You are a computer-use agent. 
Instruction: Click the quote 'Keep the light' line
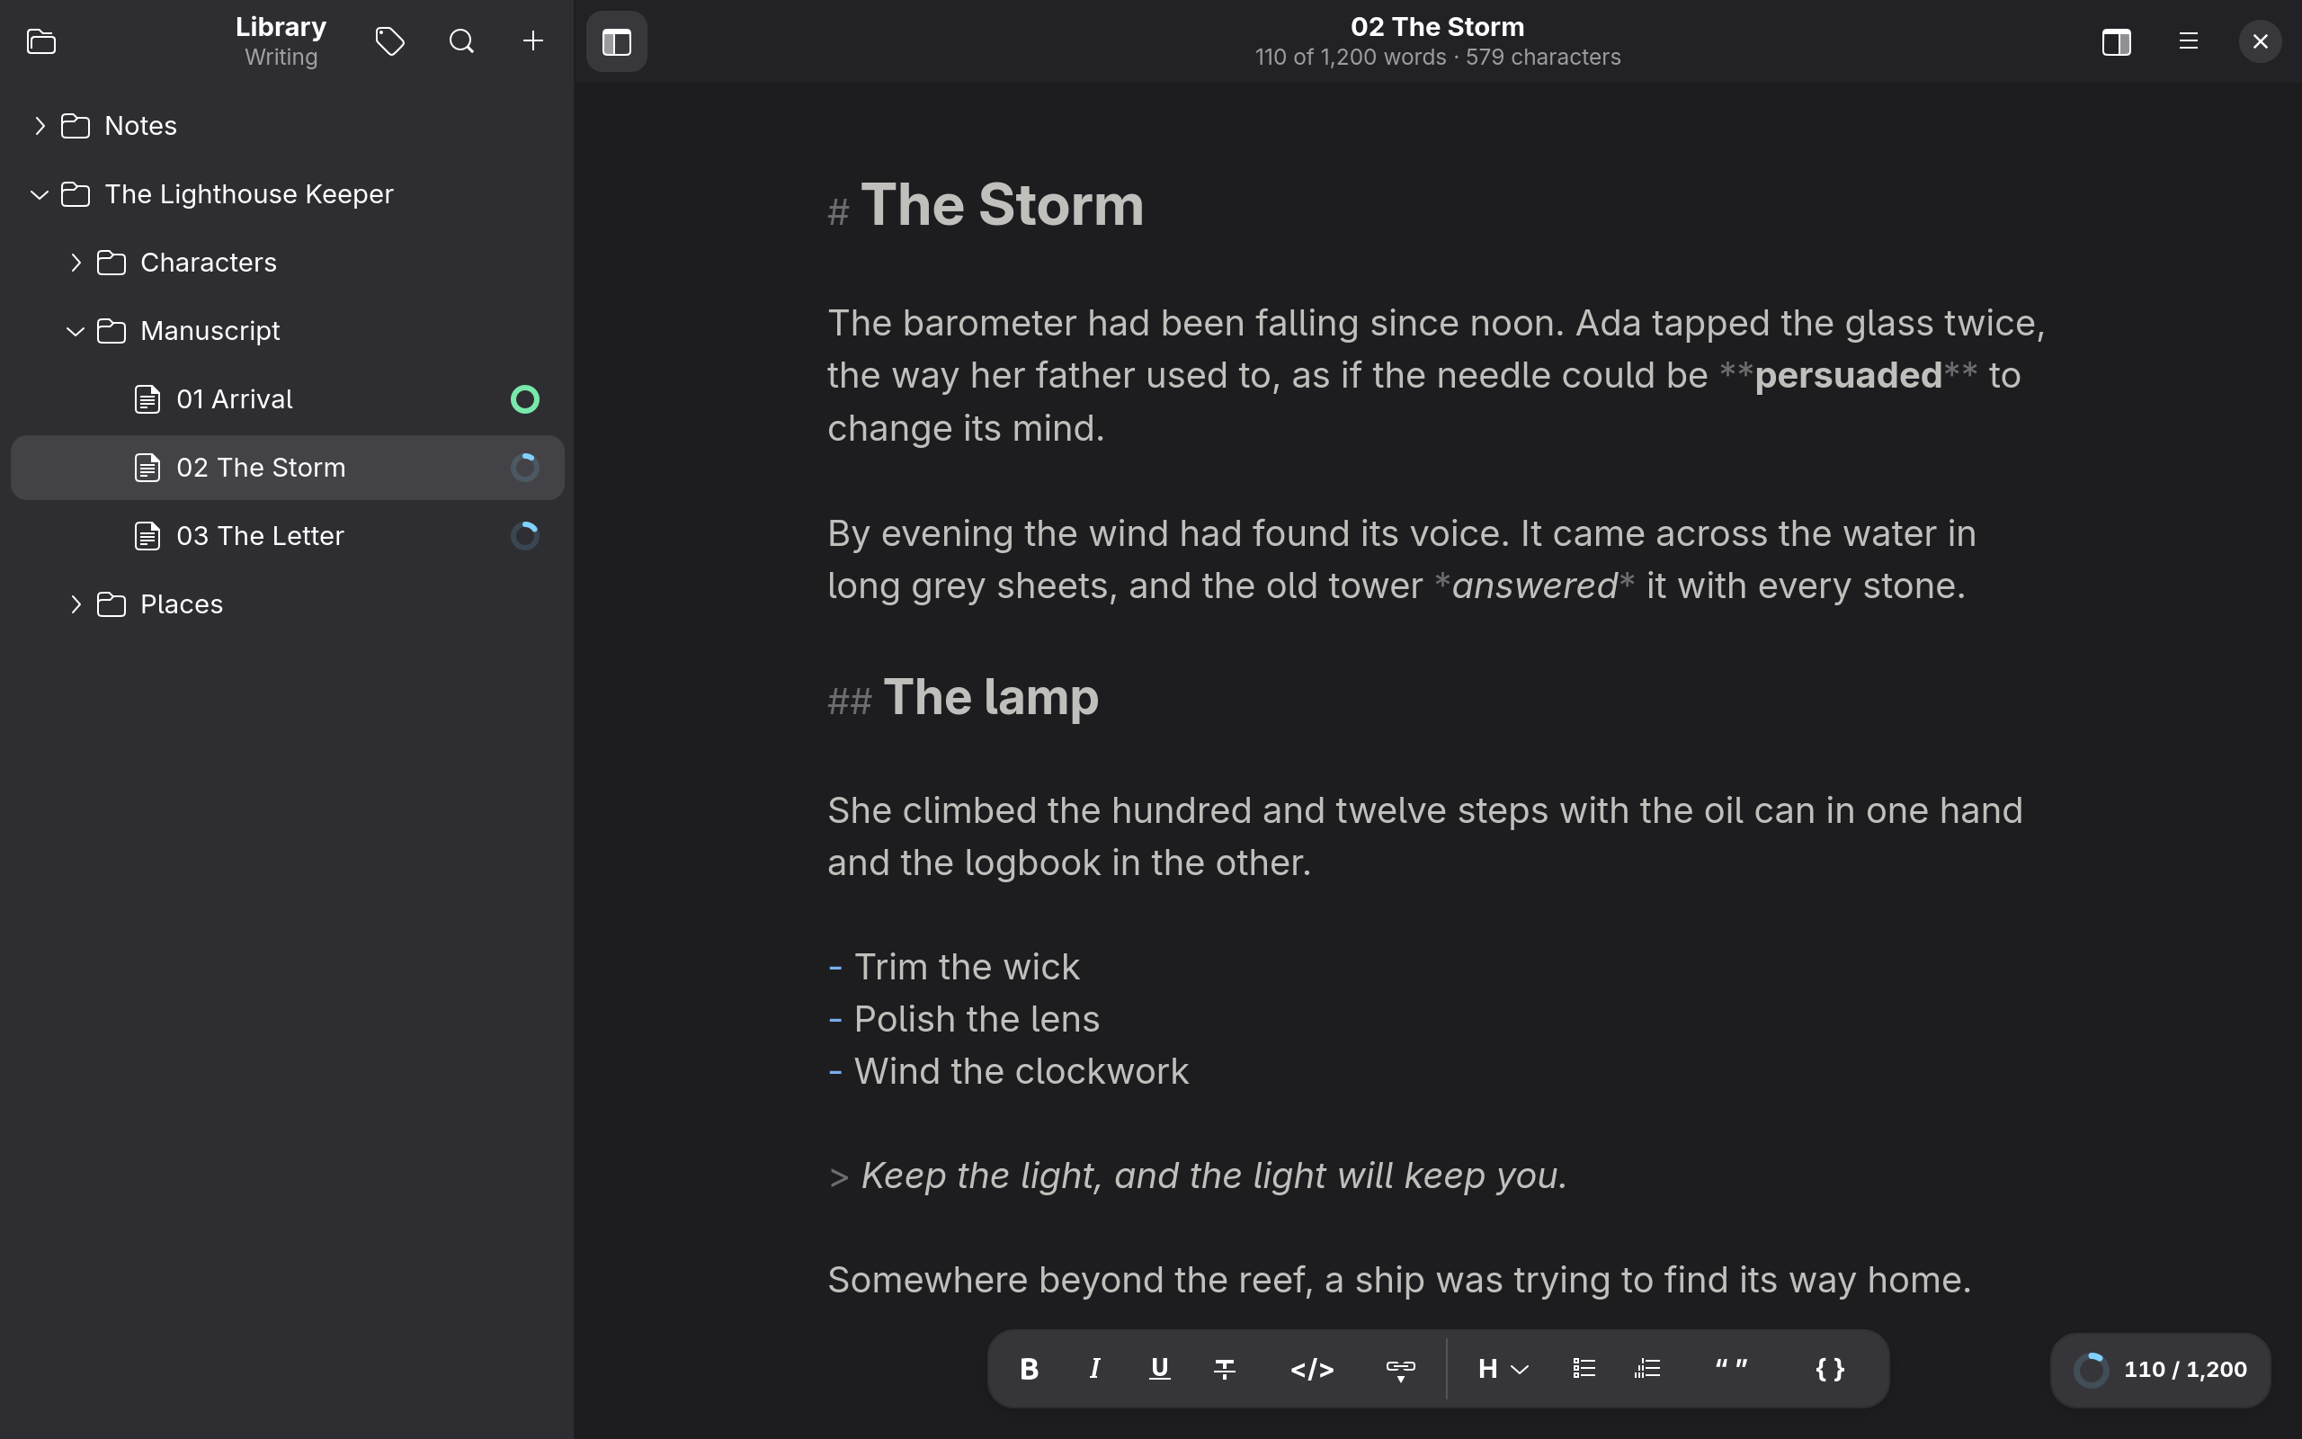(1214, 1176)
